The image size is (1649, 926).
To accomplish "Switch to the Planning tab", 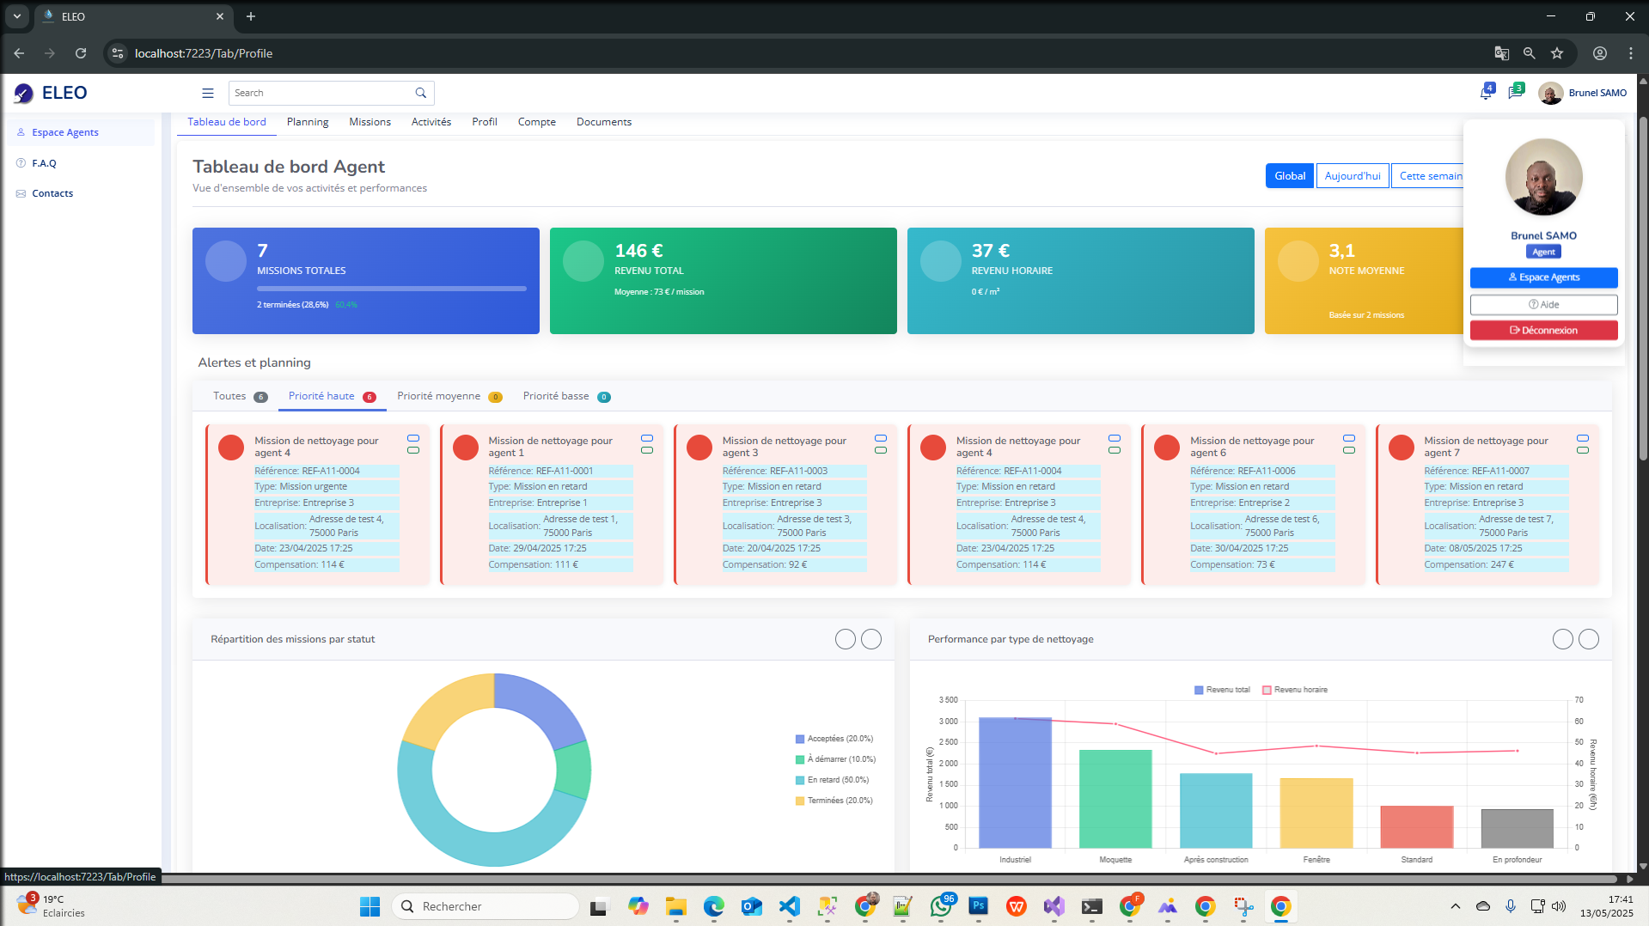I will 307,122.
